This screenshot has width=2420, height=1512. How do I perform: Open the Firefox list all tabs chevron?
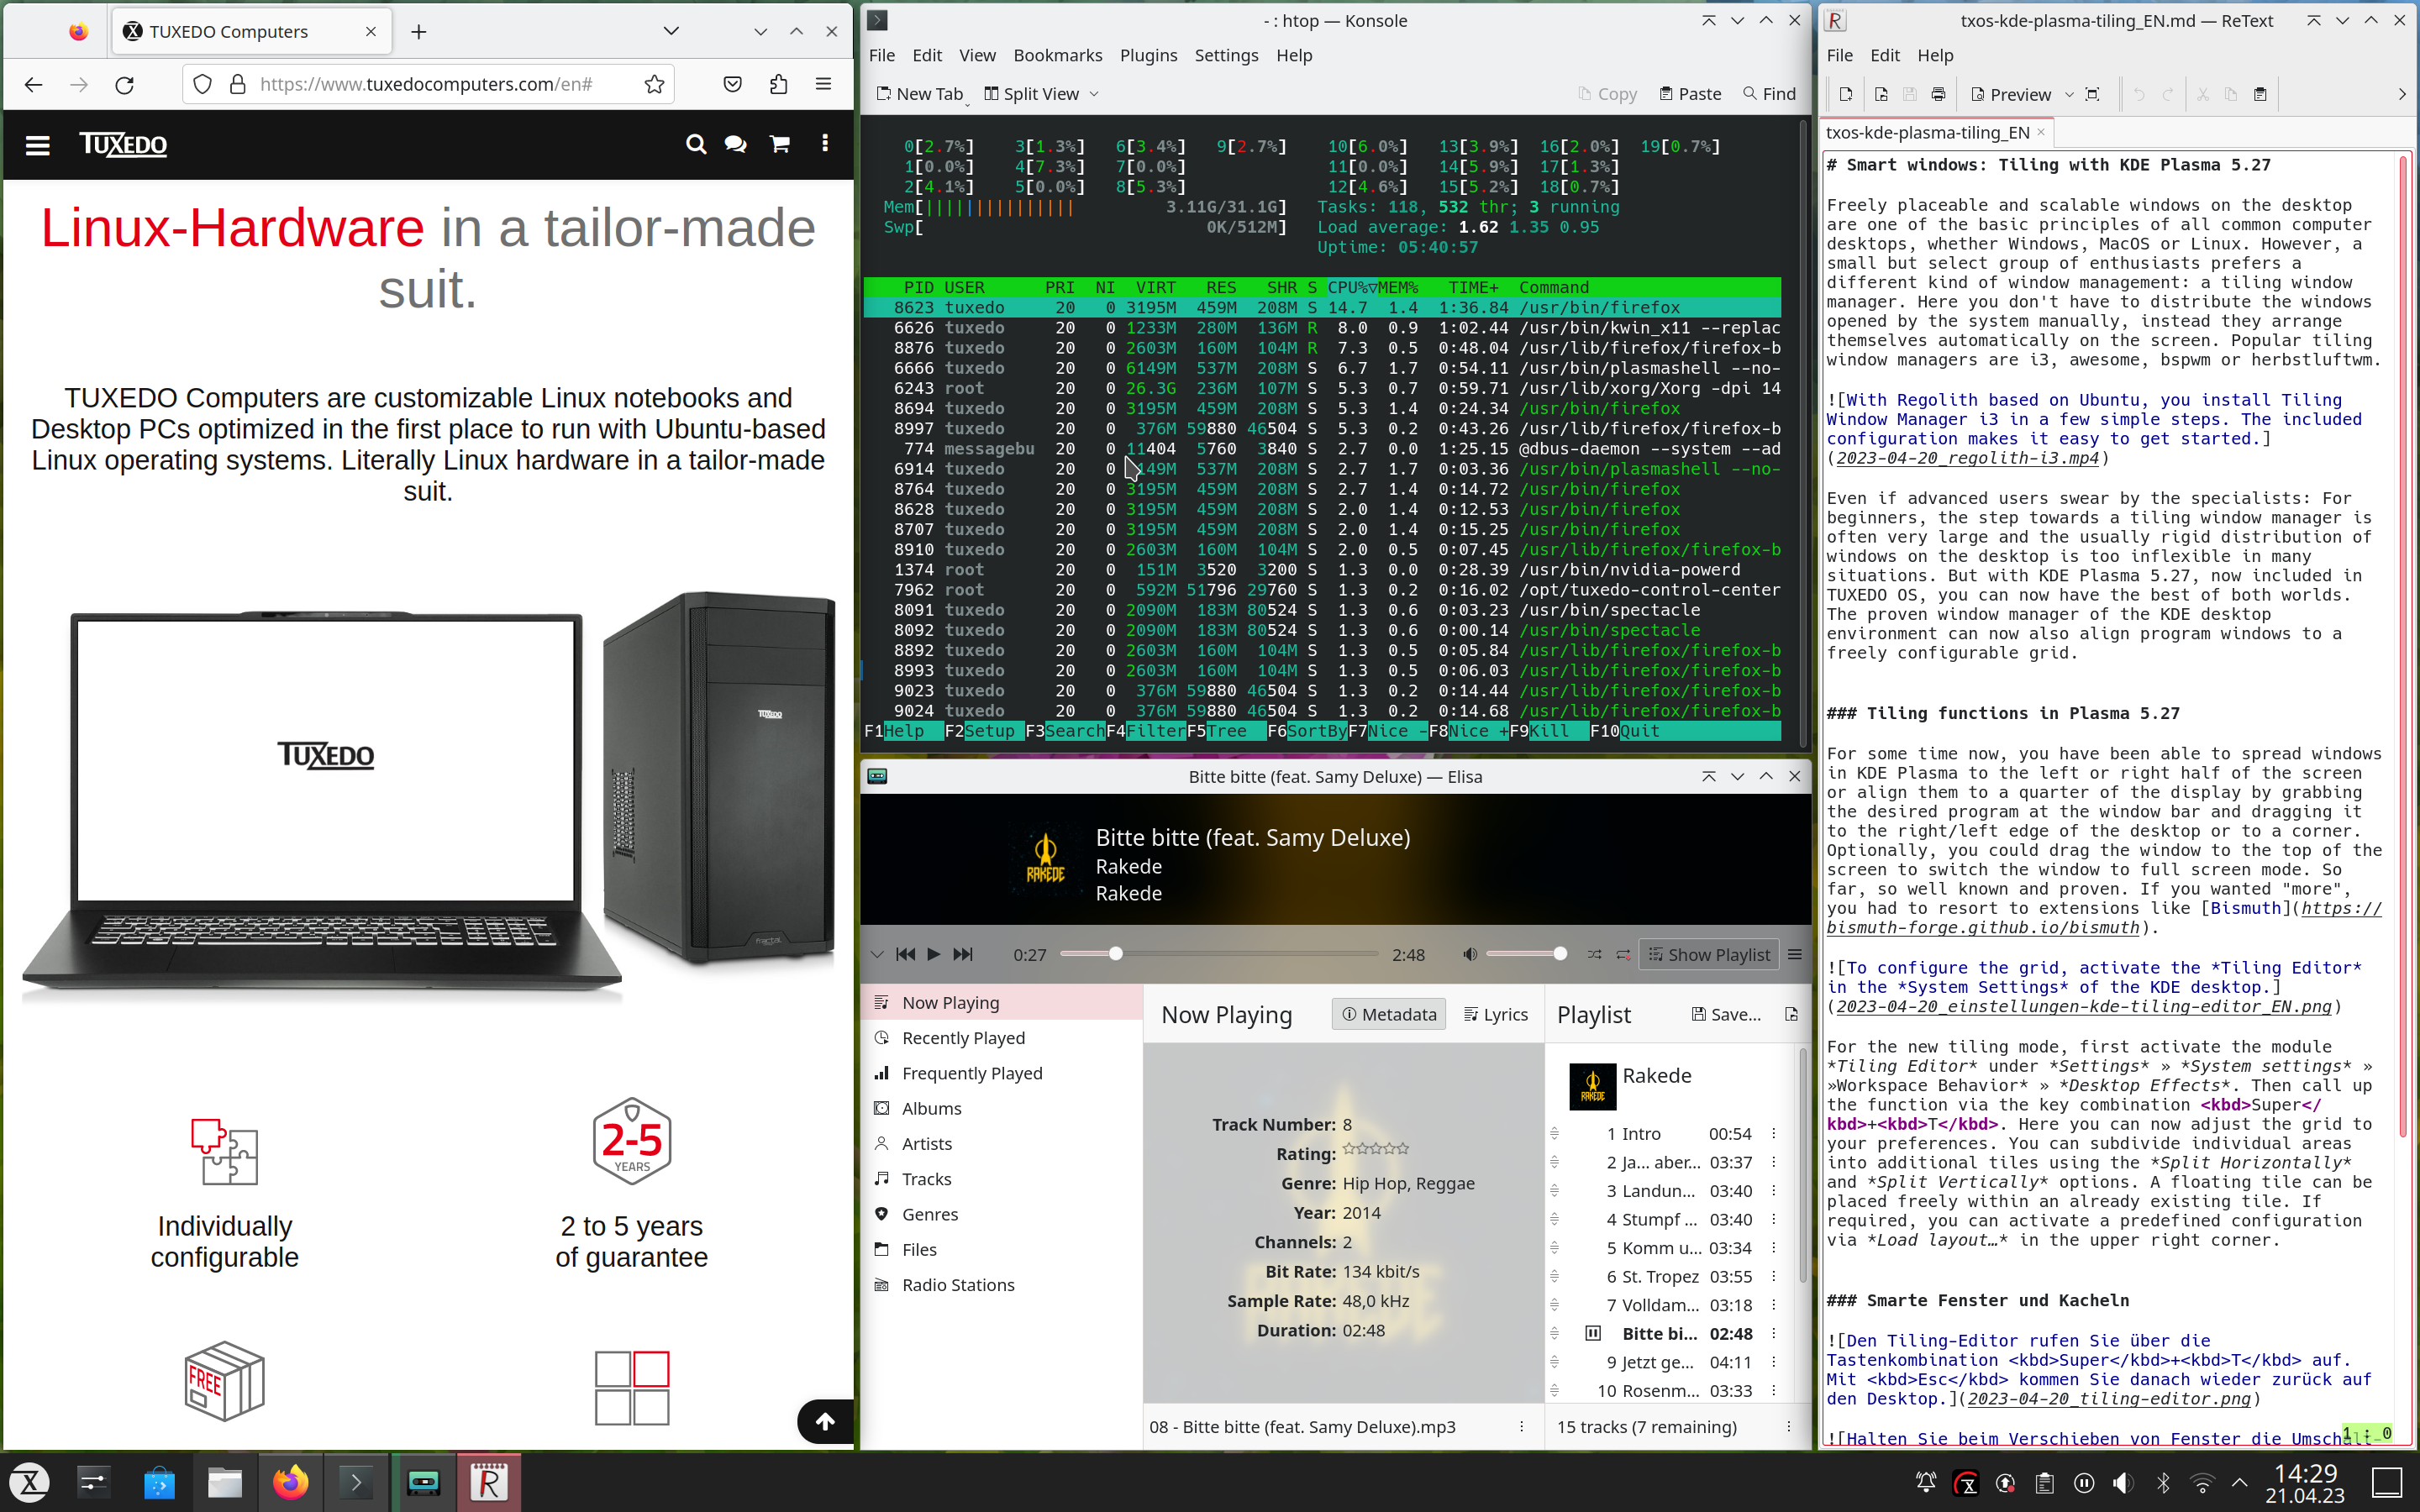(x=671, y=31)
